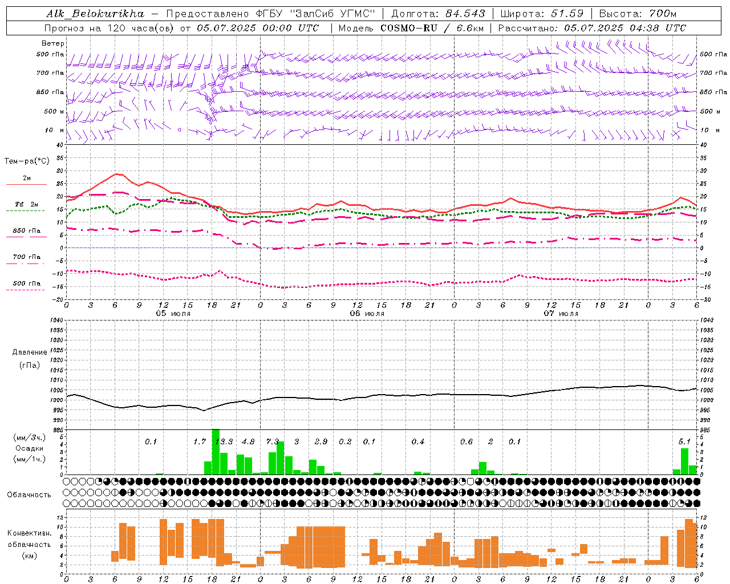Click the dotted '500 гПа' legend line sample
The image size is (730, 584).
26,290
